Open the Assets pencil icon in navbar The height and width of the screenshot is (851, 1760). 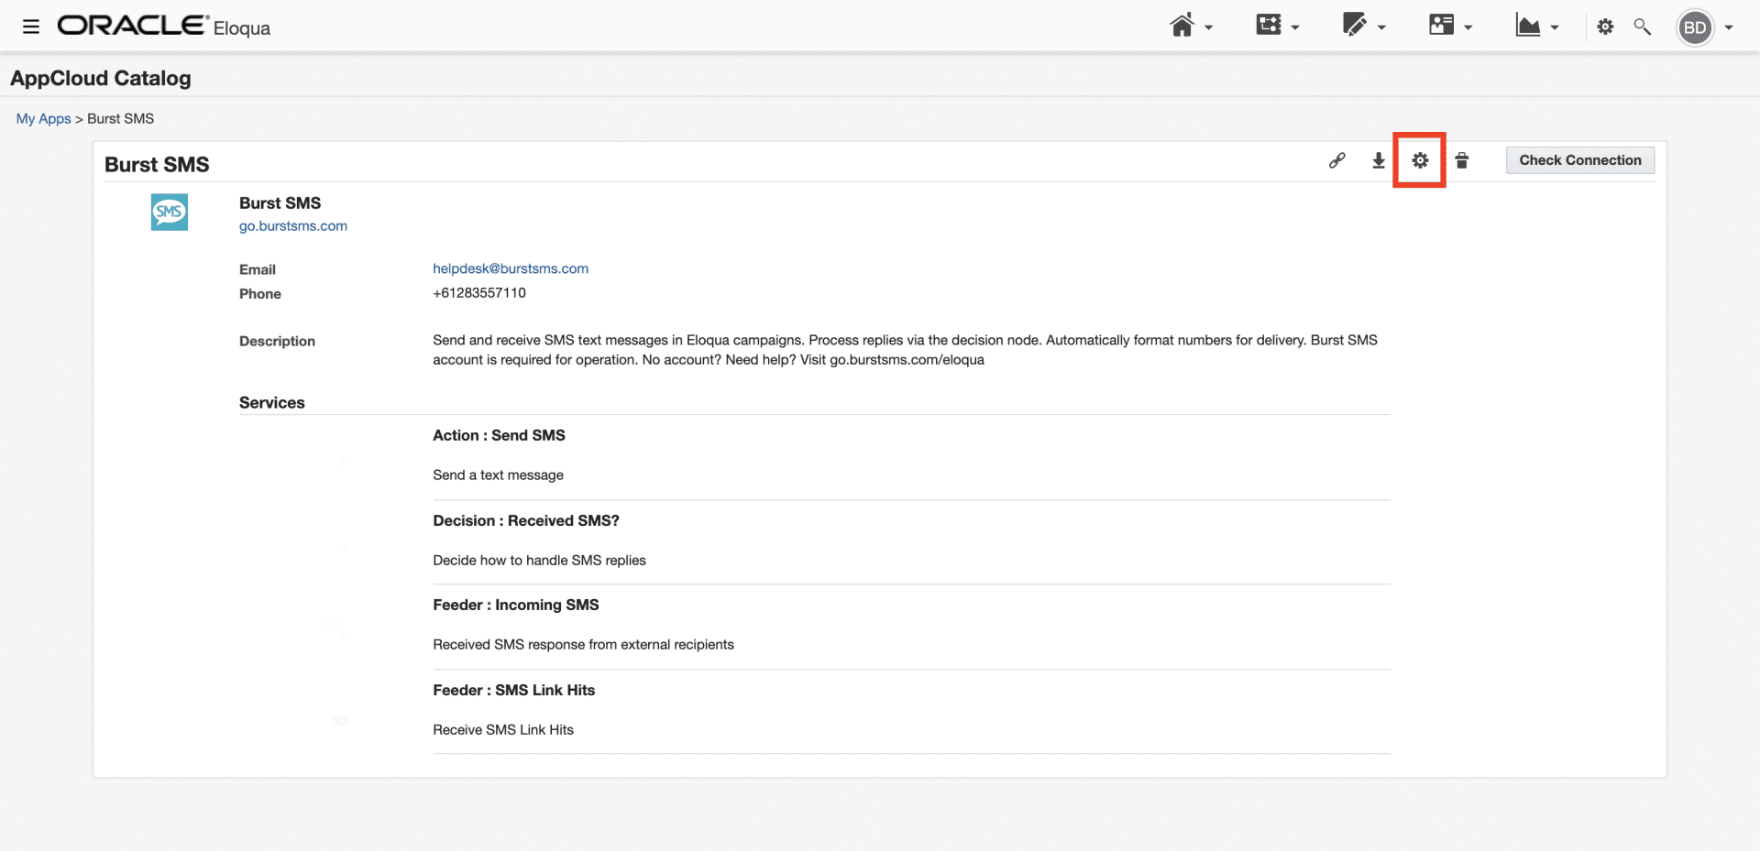(1355, 25)
